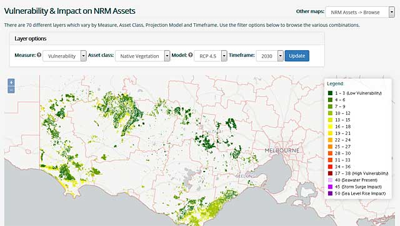Image resolution: width=400 pixels, height=226 pixels.
Task: Click the 45 Storm Surge Impact swatch
Action: (x=330, y=187)
